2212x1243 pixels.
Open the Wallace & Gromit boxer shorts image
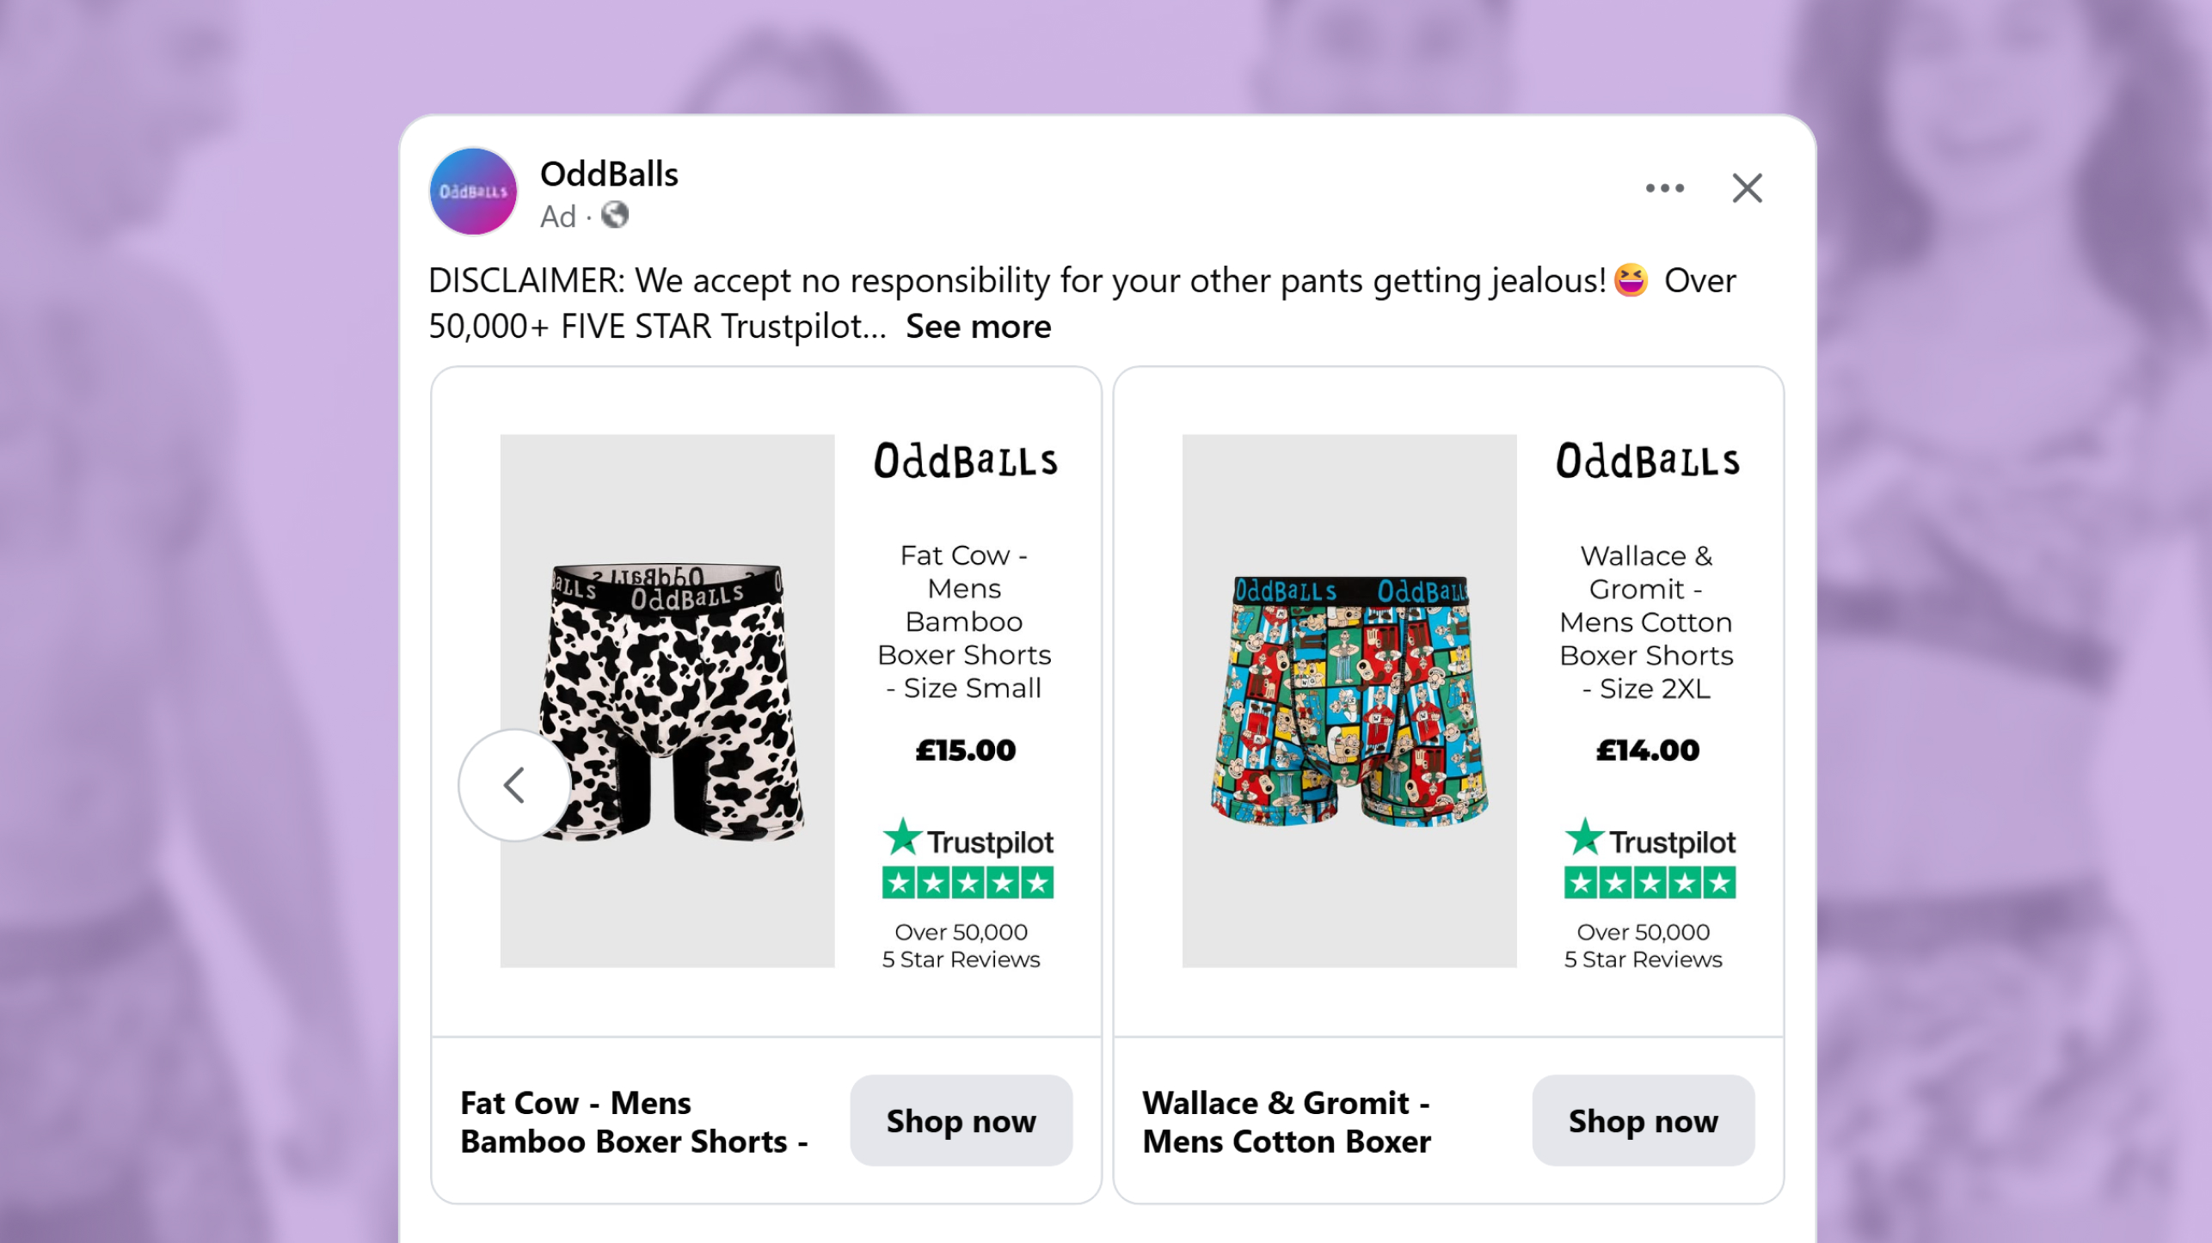1349,701
